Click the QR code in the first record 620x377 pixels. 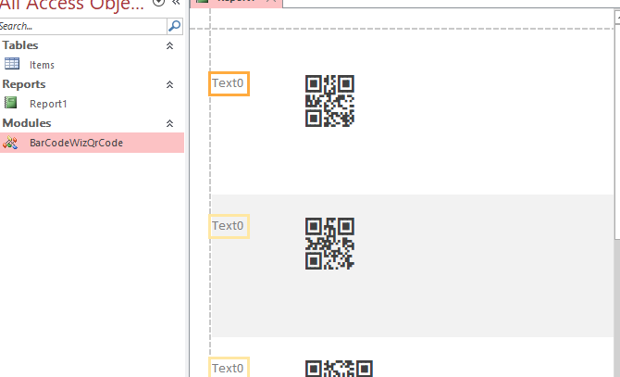point(329,101)
